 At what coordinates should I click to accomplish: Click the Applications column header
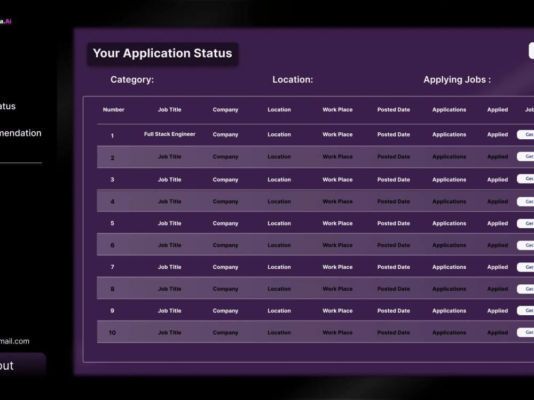click(449, 109)
